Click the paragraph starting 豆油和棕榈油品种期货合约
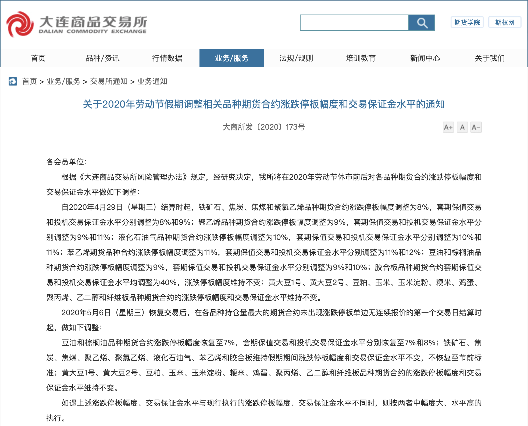The height and width of the screenshot is (426, 528). 264,365
